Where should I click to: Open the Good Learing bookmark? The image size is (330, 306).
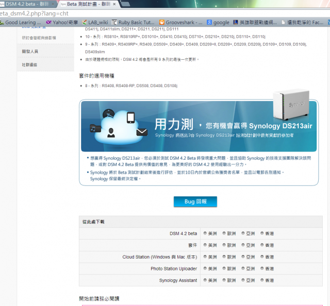(x=21, y=22)
